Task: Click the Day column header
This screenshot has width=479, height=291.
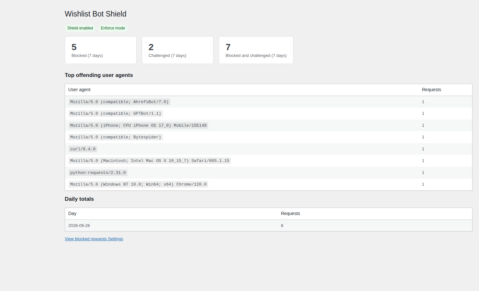Action: coord(72,213)
